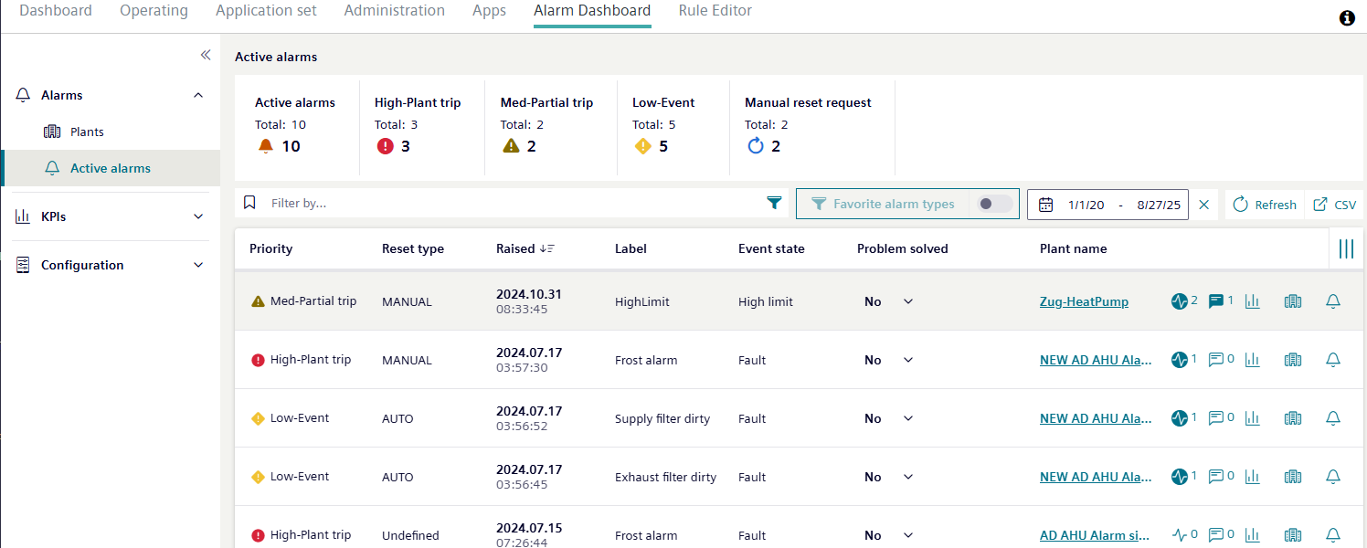
Task: Open the Zug-HeatPump plant link
Action: coord(1084,301)
